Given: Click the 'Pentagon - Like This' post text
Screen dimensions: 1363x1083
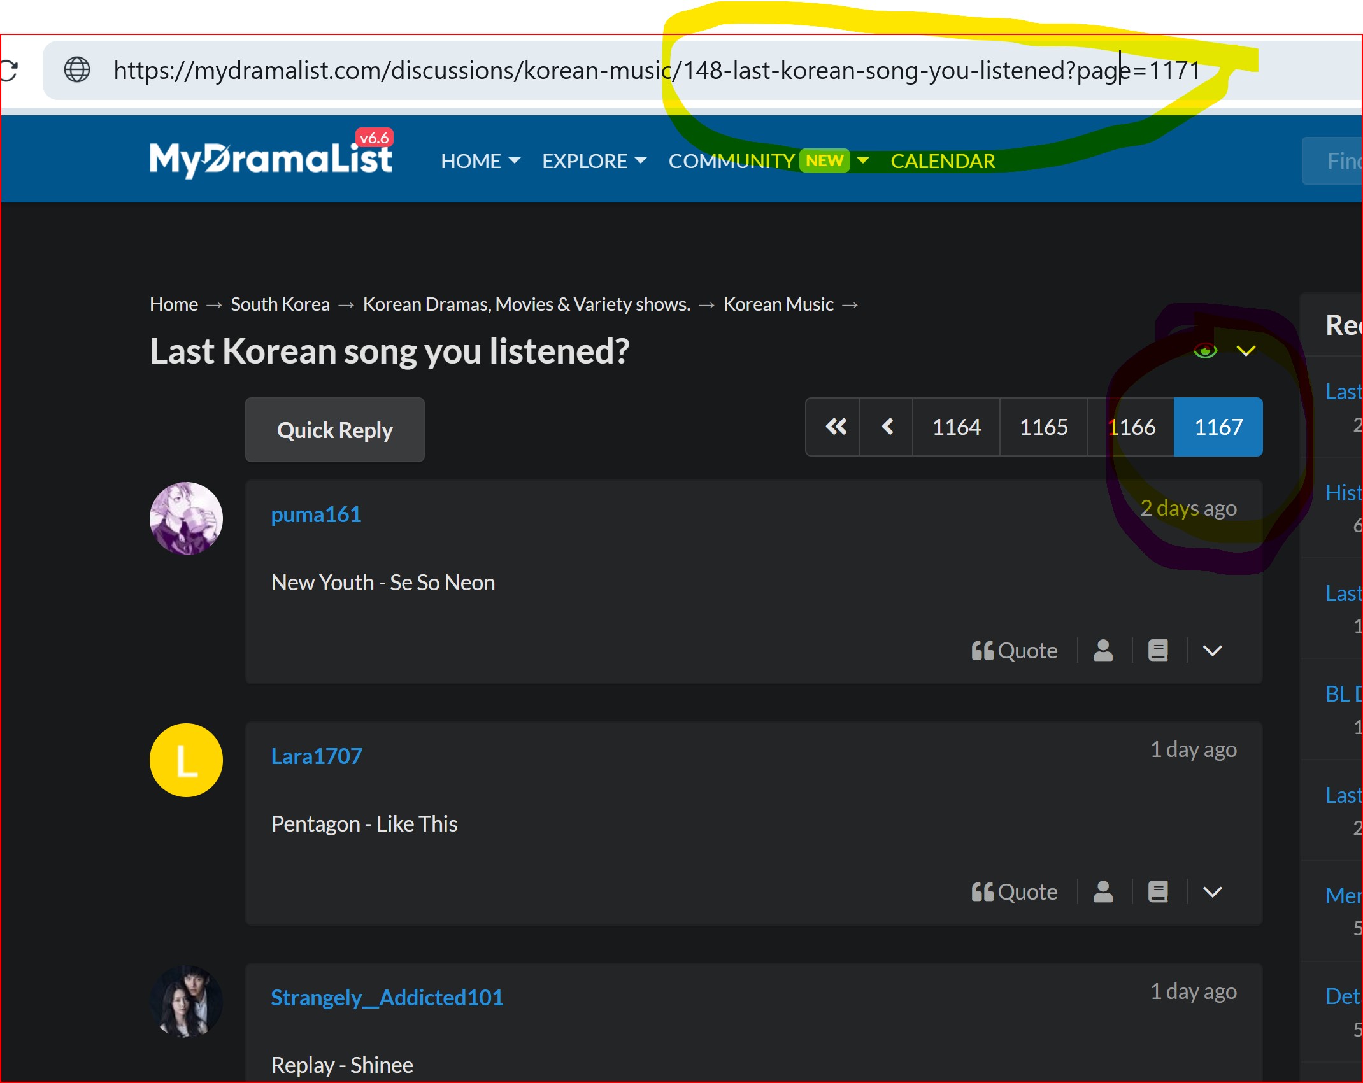Looking at the screenshot, I should pyautogui.click(x=364, y=824).
